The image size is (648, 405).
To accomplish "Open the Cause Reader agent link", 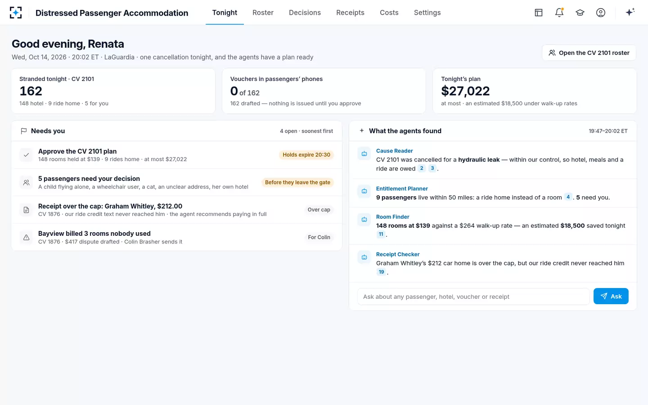I will (394, 151).
